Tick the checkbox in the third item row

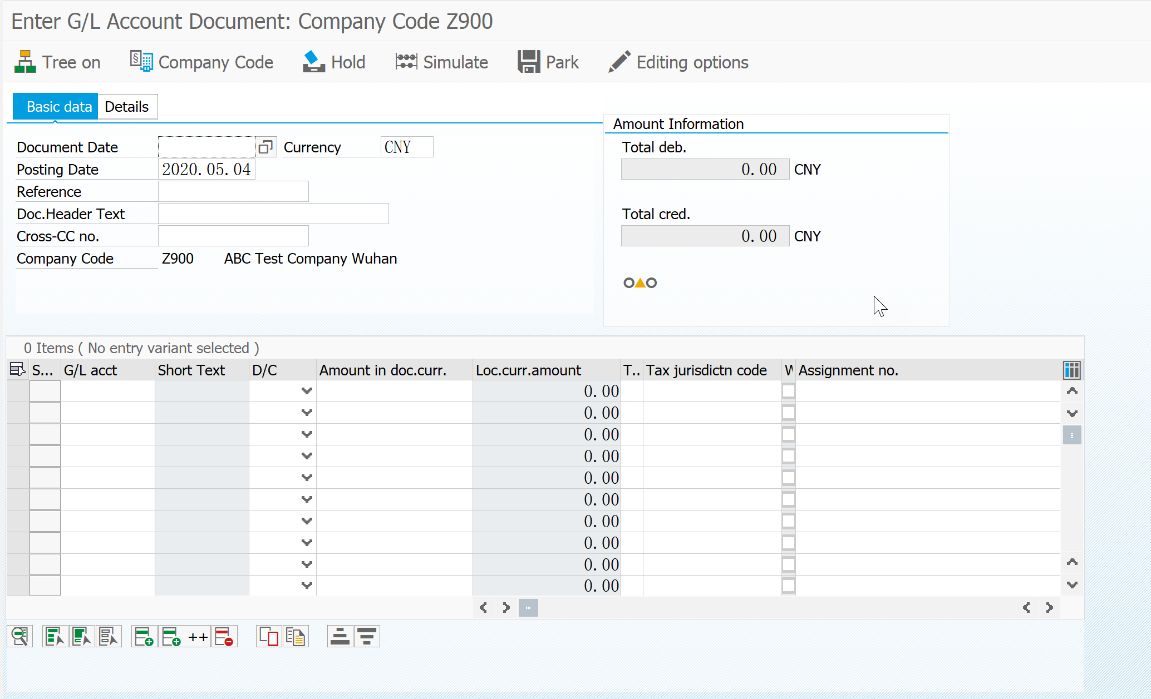(789, 434)
